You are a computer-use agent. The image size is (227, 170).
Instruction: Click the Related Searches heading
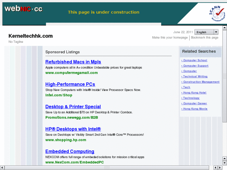tap(199, 51)
